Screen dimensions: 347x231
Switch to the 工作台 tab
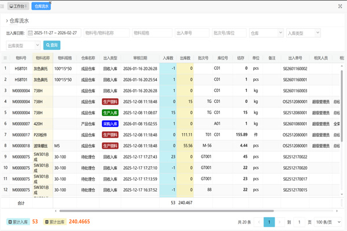[18, 6]
